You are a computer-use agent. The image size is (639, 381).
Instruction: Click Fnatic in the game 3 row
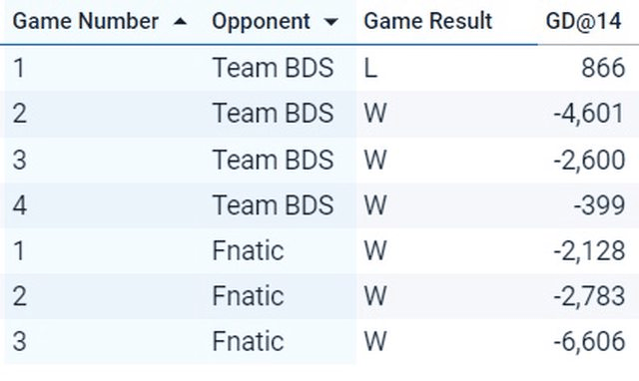[x=248, y=341]
